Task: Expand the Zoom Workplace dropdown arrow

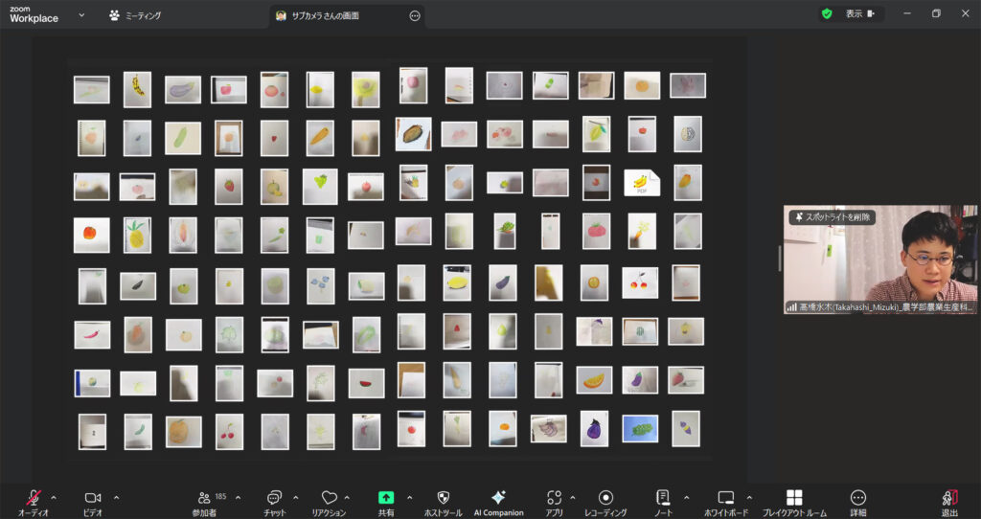Action: click(81, 15)
